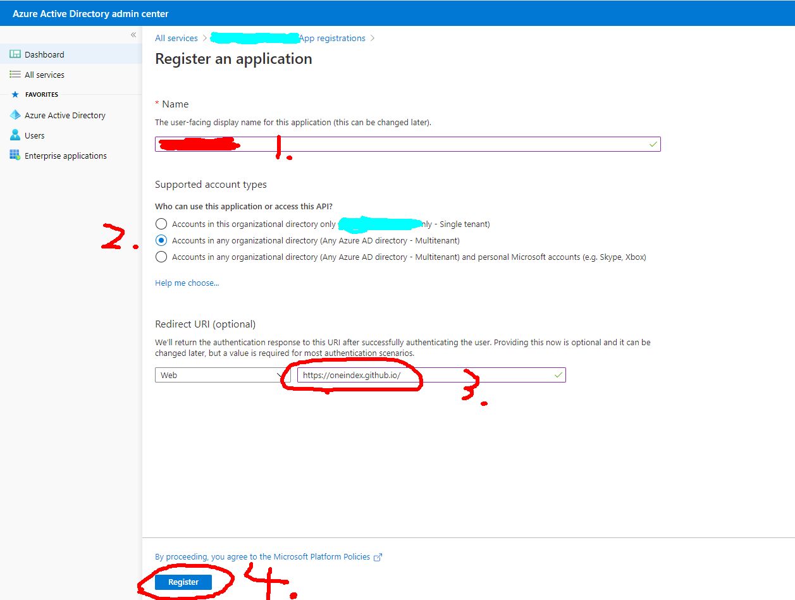Open All services from sidebar
Viewport: 795px width, 600px height.
(71, 75)
